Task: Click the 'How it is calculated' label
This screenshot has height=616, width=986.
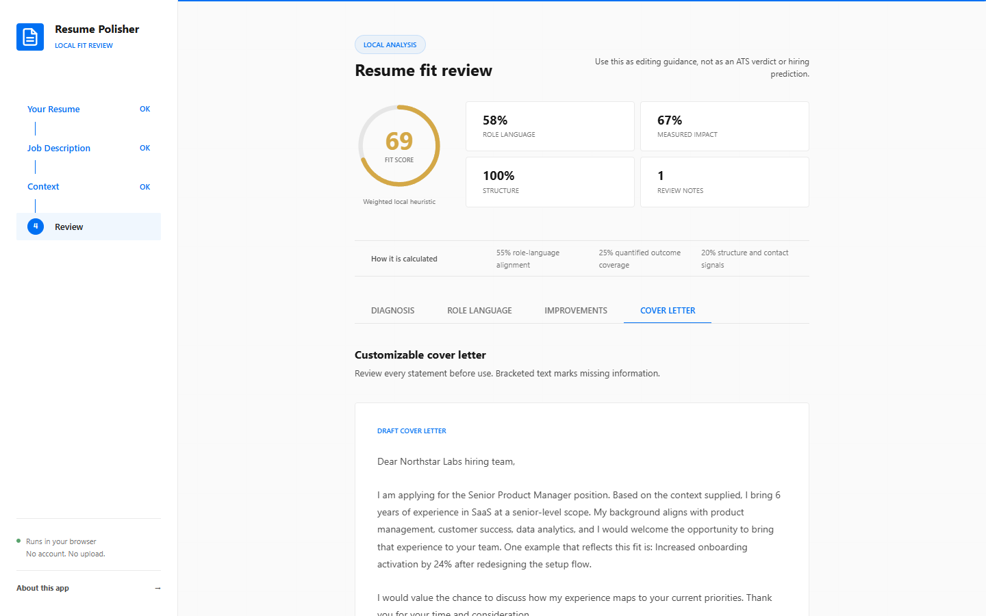Action: [404, 259]
